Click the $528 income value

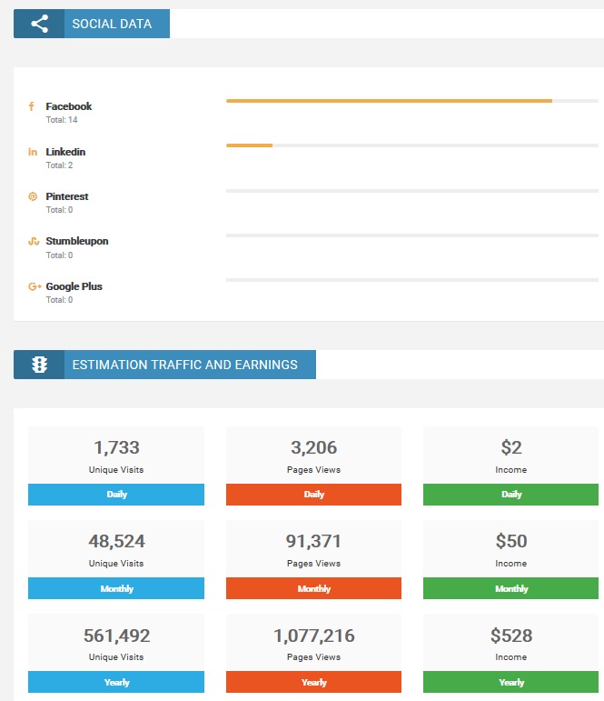[x=511, y=636]
